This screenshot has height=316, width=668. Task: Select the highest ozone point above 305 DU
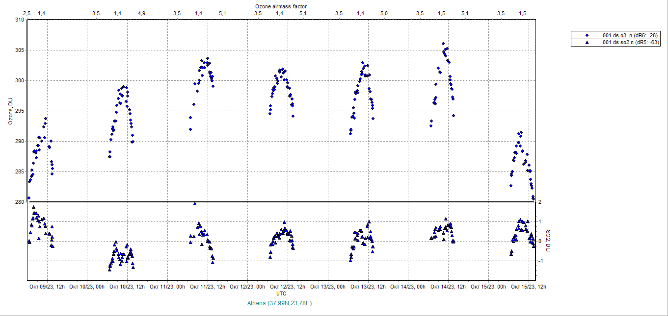click(x=443, y=44)
